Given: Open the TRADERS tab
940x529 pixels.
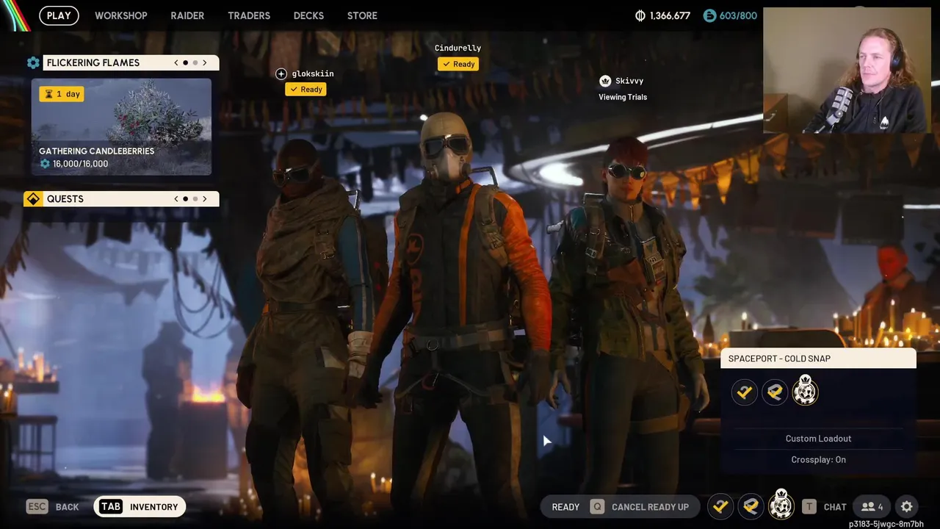Looking at the screenshot, I should (x=249, y=15).
